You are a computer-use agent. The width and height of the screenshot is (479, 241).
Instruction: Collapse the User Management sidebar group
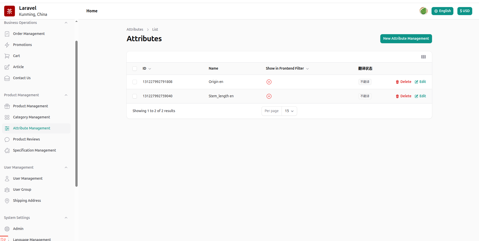[66, 167]
